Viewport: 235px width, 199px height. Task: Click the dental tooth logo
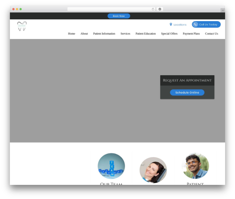coord(22,26)
